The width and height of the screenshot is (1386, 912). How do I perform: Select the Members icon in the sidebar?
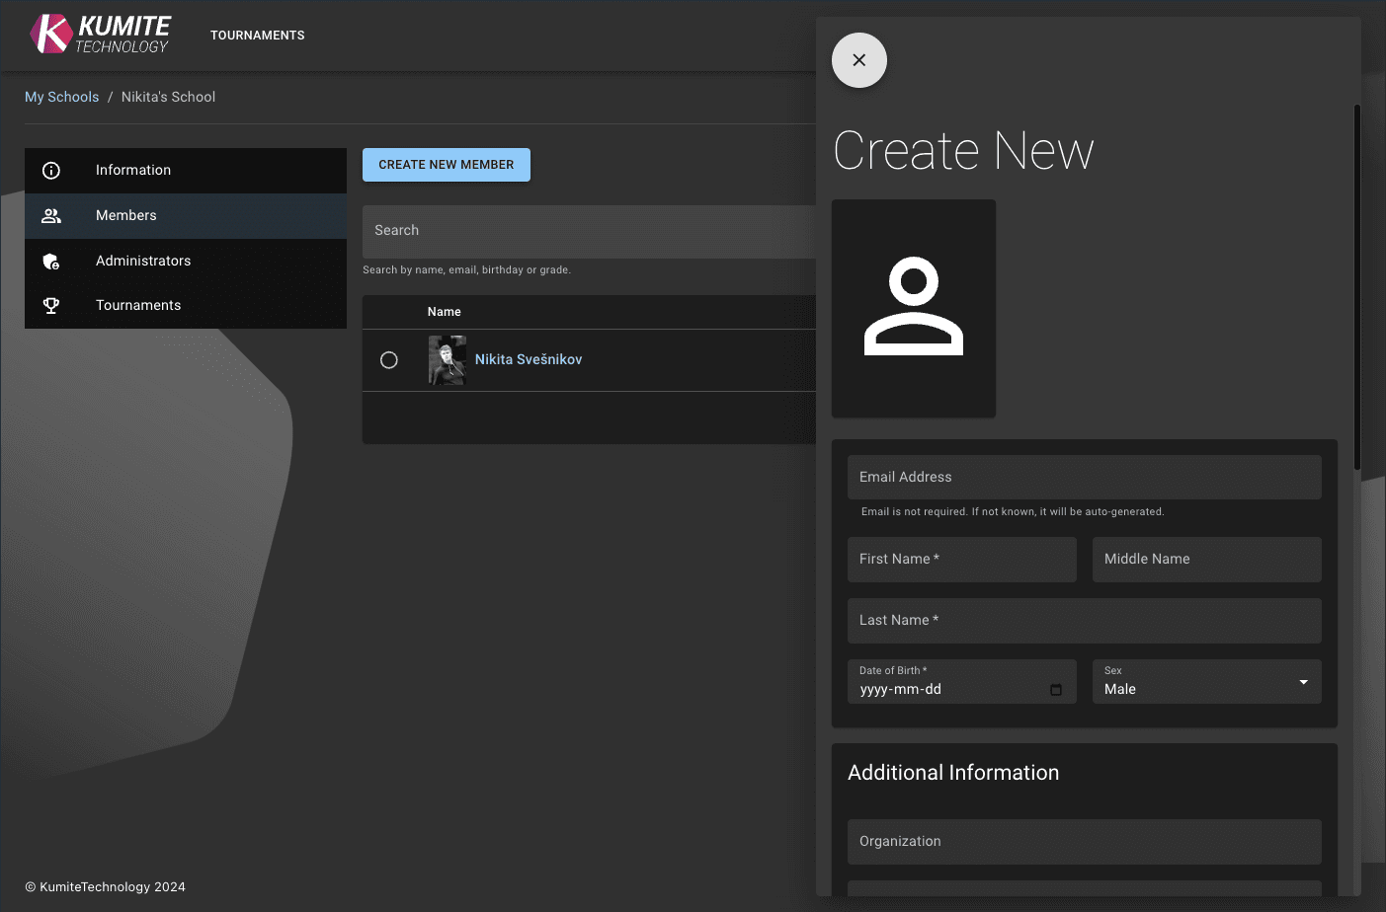(51, 216)
